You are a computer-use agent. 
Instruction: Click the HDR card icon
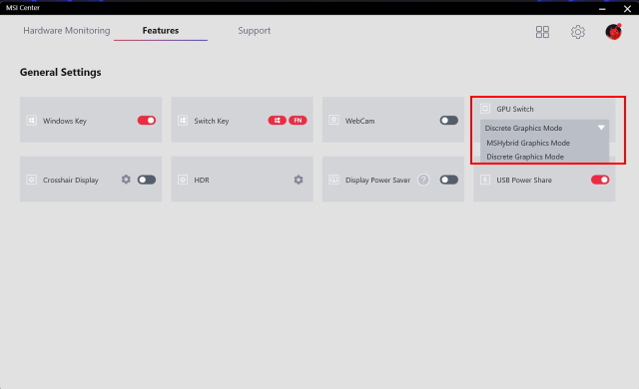(183, 180)
